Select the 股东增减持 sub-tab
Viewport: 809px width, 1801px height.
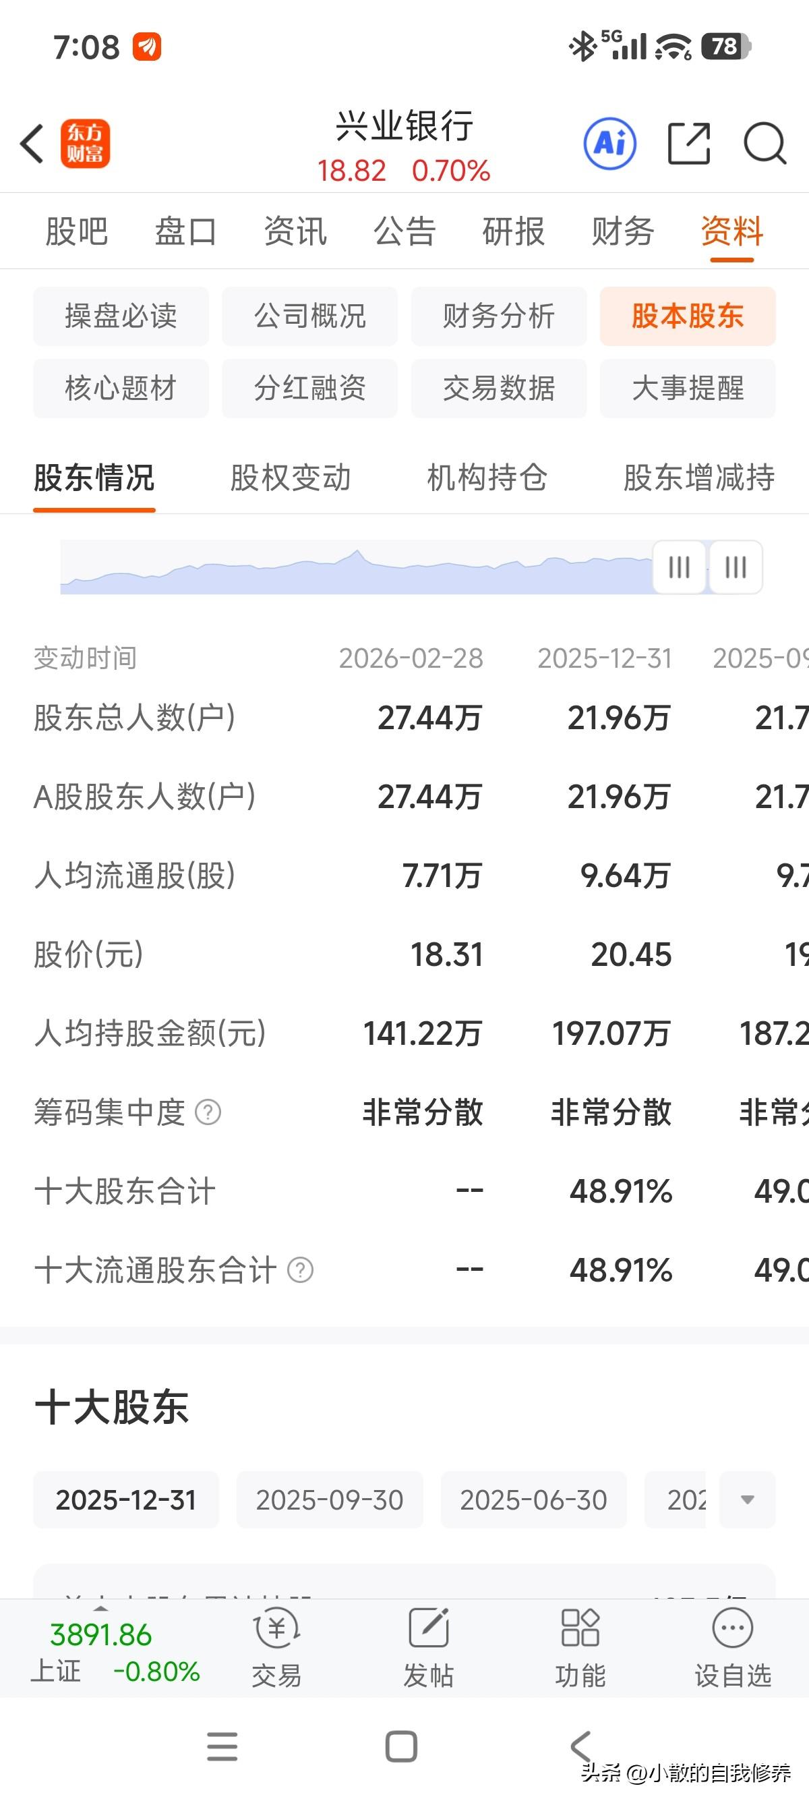[x=698, y=478]
